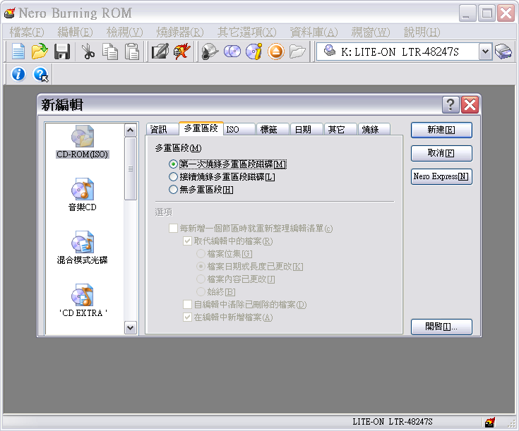Click the Nero status bar icon

pyautogui.click(x=490, y=422)
